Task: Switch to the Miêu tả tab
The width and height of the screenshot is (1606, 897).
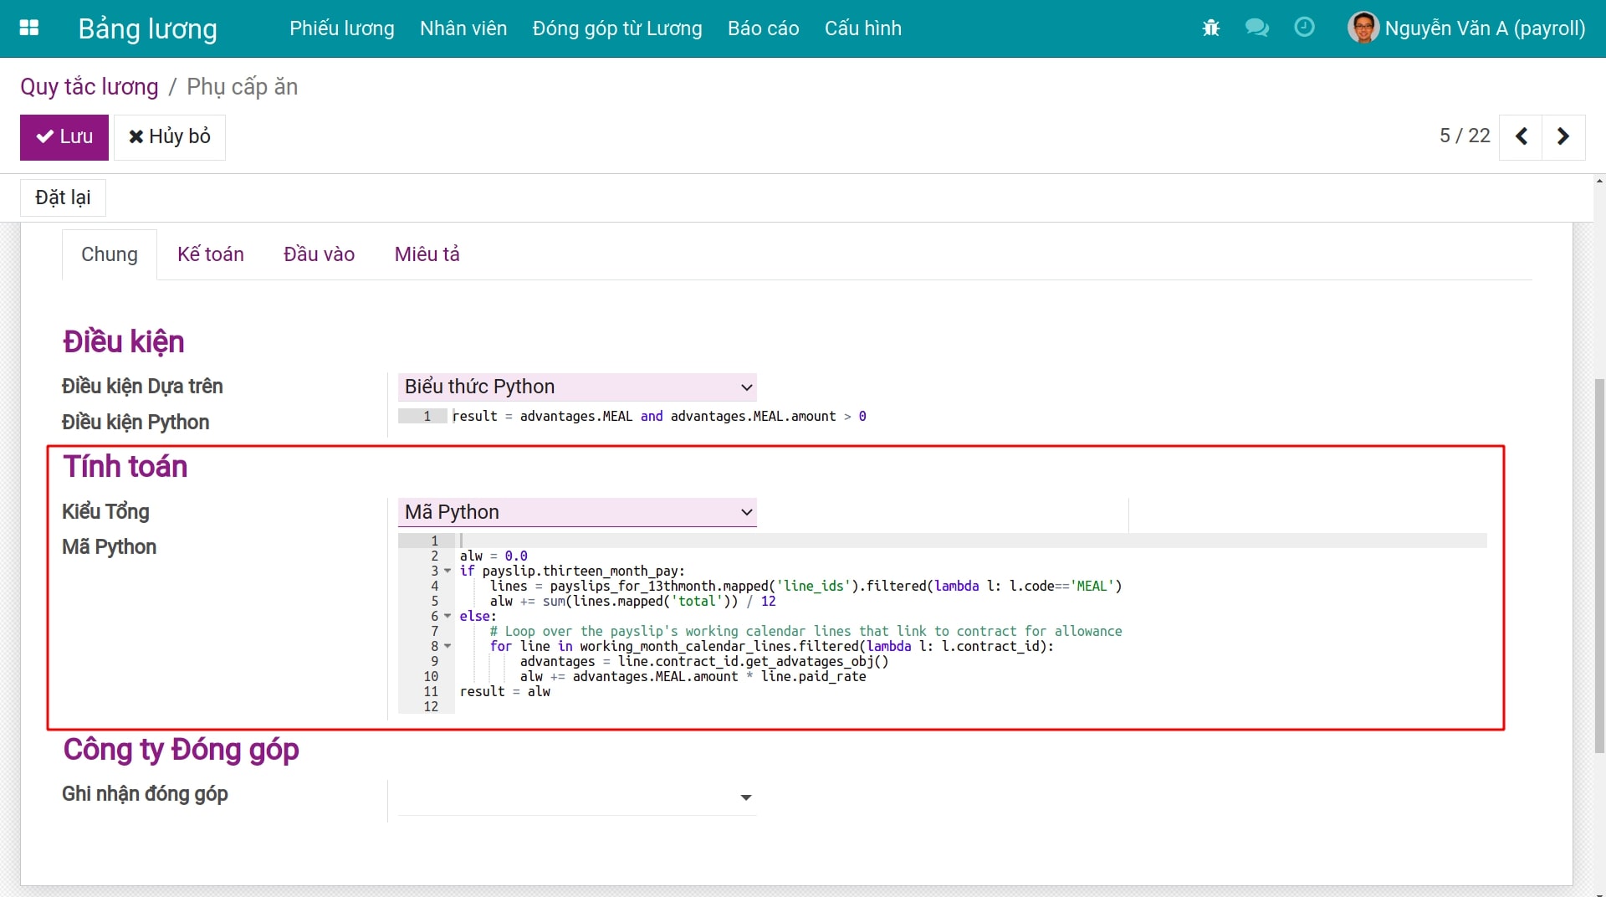Action: 427,254
